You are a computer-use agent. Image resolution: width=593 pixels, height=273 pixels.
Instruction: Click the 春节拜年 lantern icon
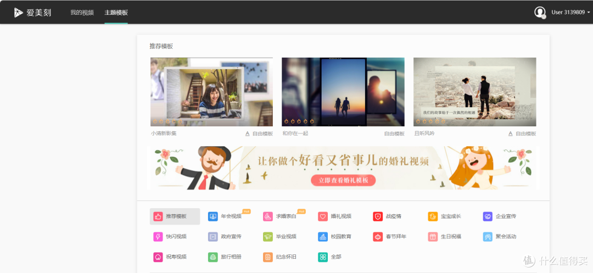coord(378,237)
